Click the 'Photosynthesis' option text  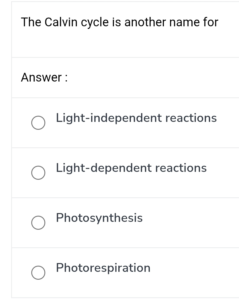tap(99, 218)
